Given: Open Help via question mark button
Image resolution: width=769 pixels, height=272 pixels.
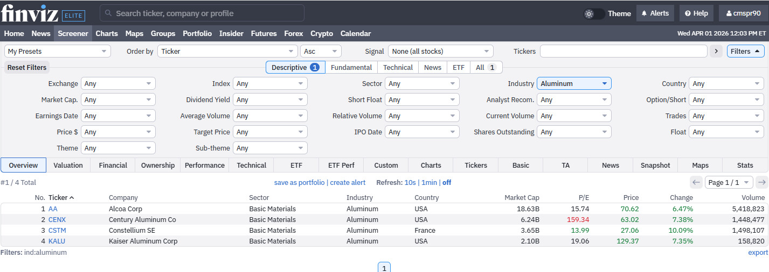Looking at the screenshot, I should click(696, 13).
